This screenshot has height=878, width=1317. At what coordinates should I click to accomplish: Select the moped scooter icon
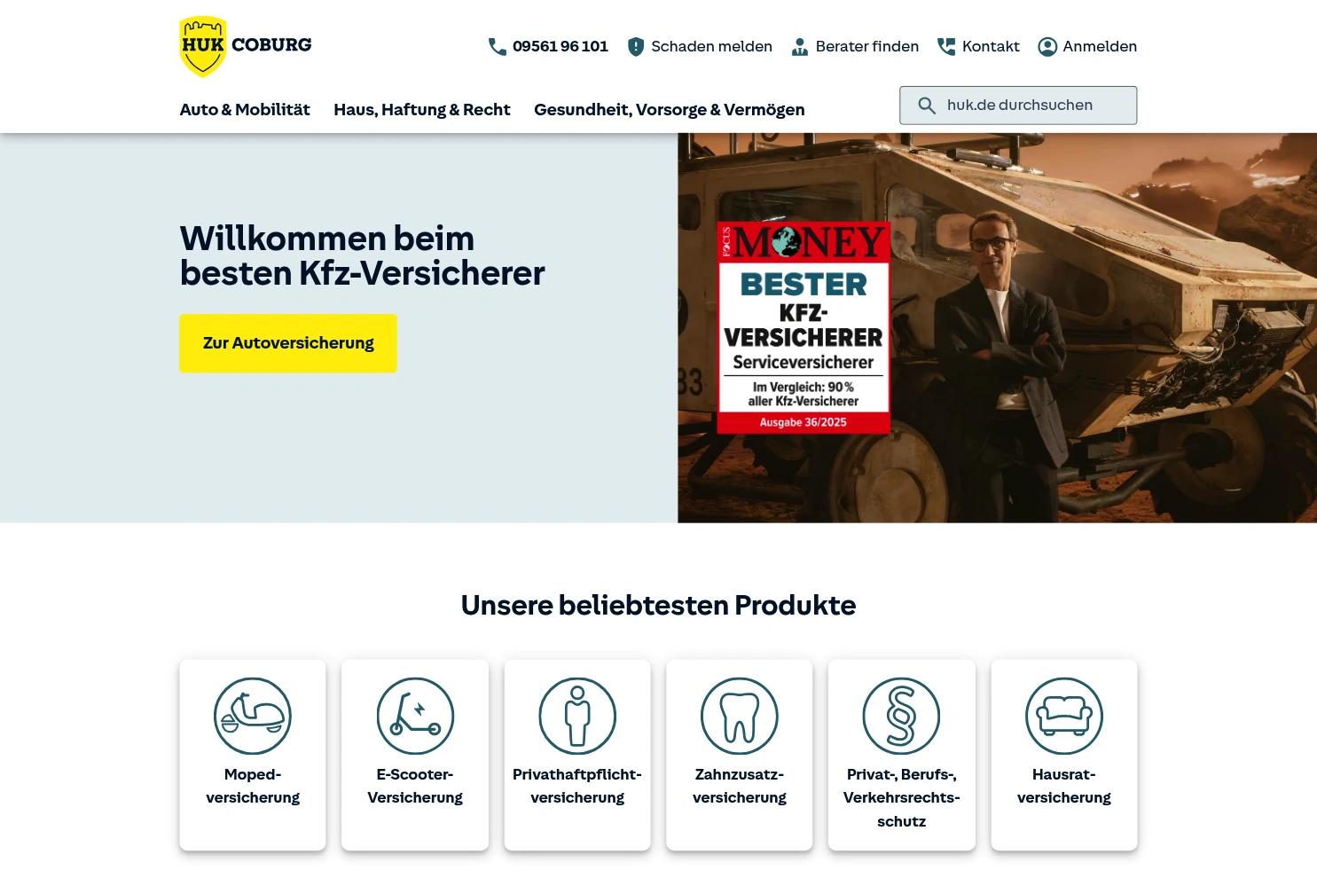pos(253,716)
